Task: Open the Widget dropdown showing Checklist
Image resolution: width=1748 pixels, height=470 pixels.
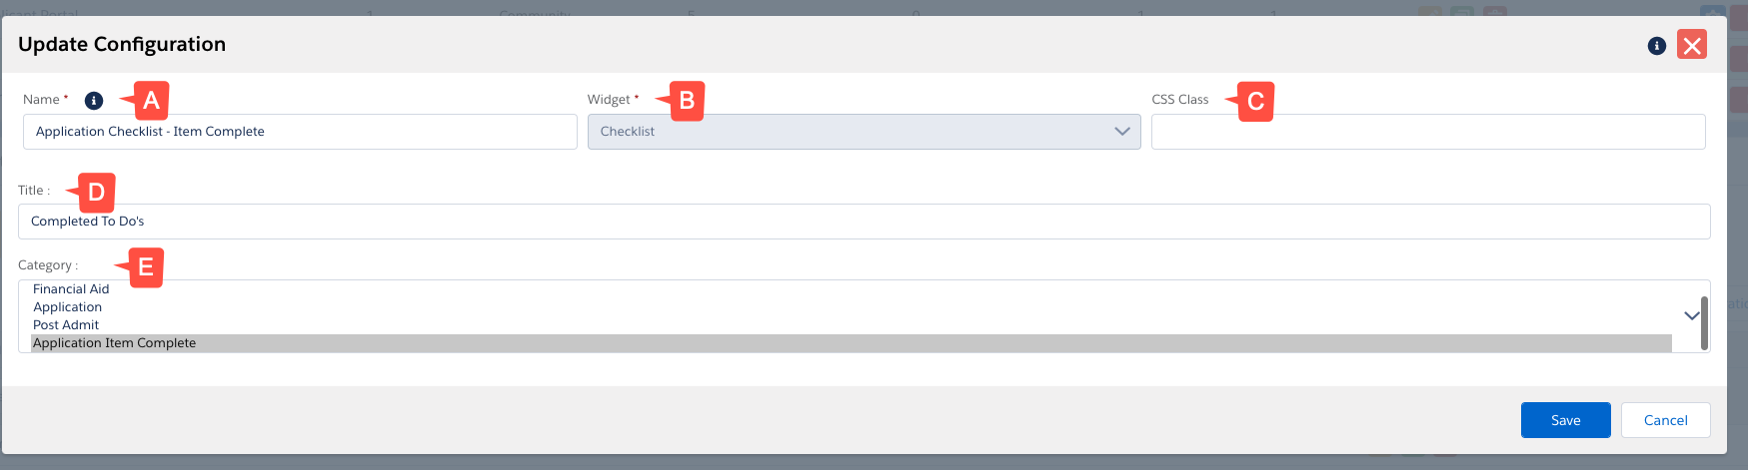Action: pos(864,132)
